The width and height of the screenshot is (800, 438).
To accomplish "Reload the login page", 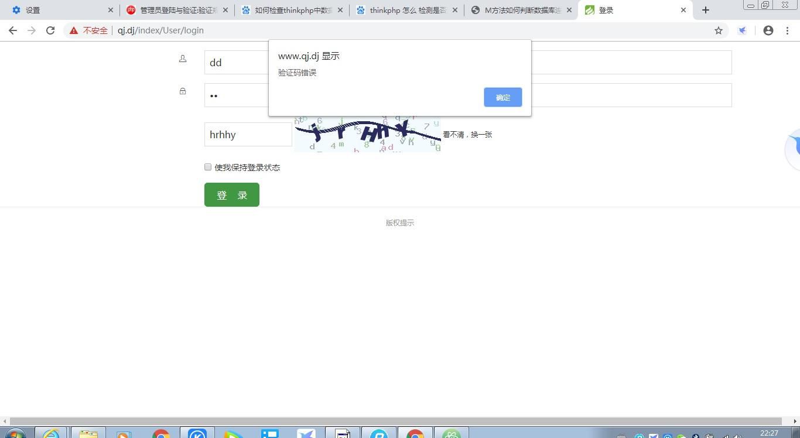I will (50, 30).
